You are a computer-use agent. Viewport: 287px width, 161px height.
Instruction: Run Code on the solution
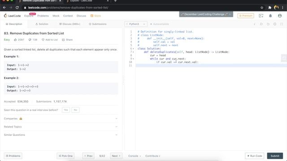click(x=255, y=156)
